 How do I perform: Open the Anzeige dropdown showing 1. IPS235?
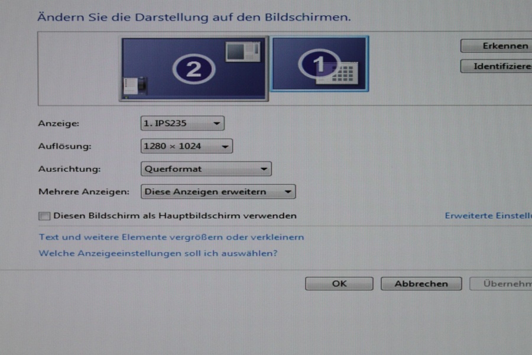(183, 123)
